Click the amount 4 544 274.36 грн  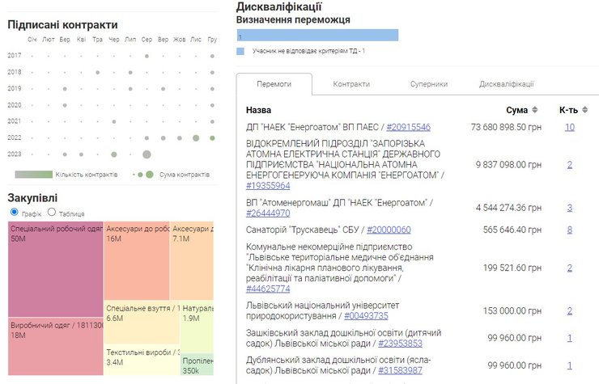point(508,208)
